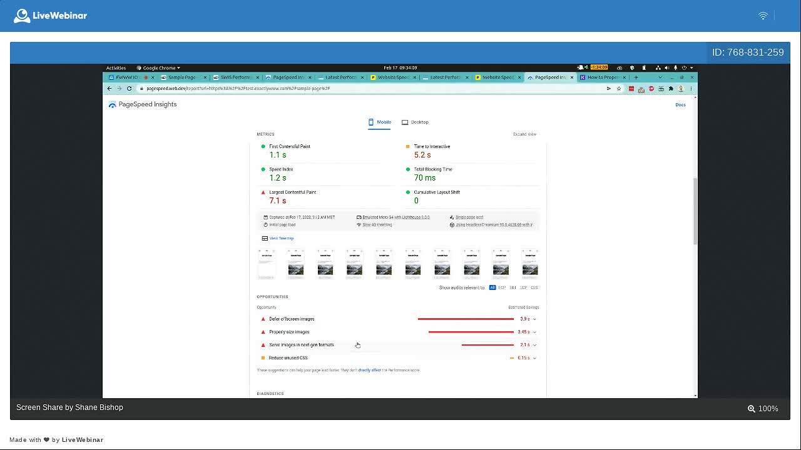The image size is (801, 450).
Task: Open the Google Chrome app menu
Action: point(158,67)
